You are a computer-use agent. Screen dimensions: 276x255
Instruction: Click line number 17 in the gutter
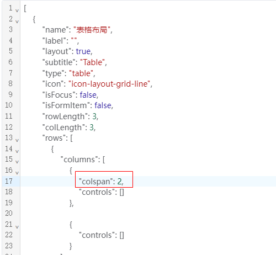click(9, 181)
